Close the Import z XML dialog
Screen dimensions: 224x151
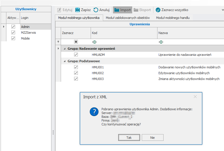click(x=195, y=97)
